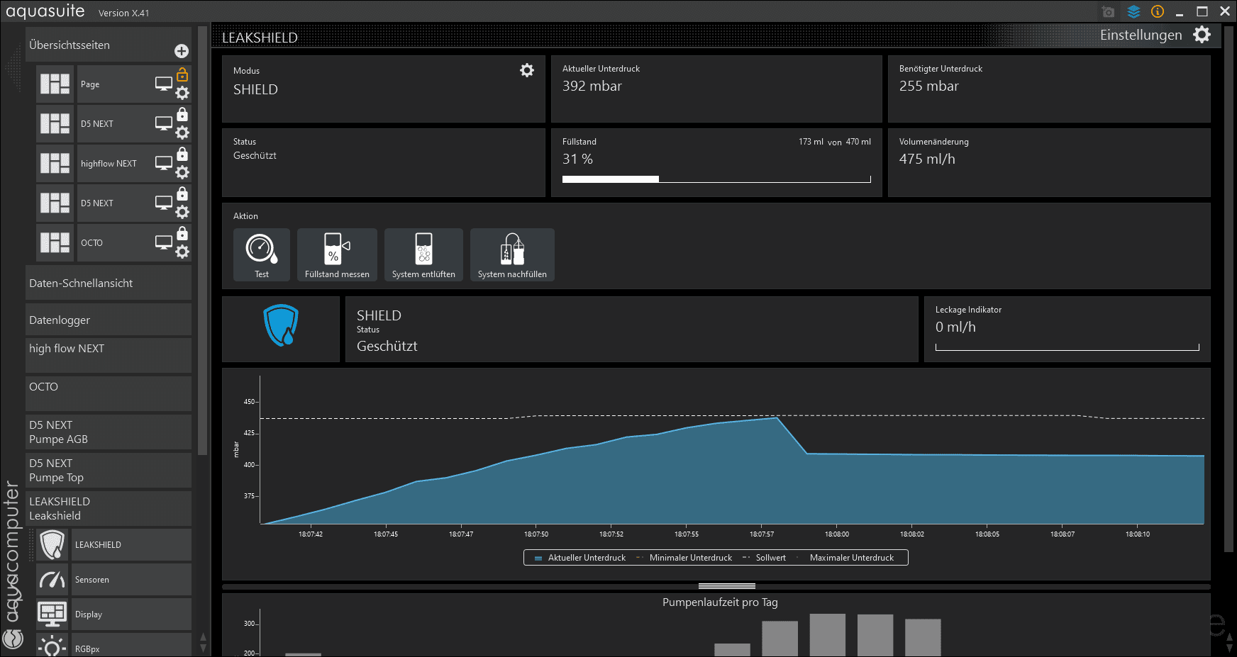Click the Leckage Indikator bar

tap(1067, 347)
